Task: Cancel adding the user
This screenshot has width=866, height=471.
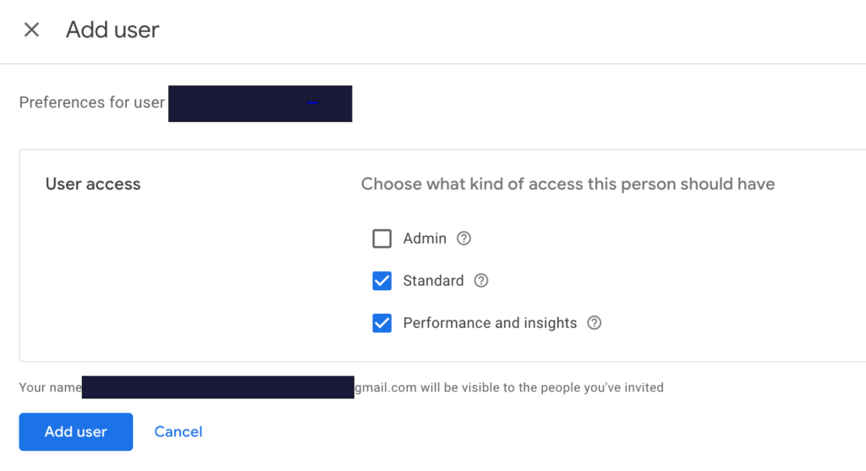Action: point(178,432)
